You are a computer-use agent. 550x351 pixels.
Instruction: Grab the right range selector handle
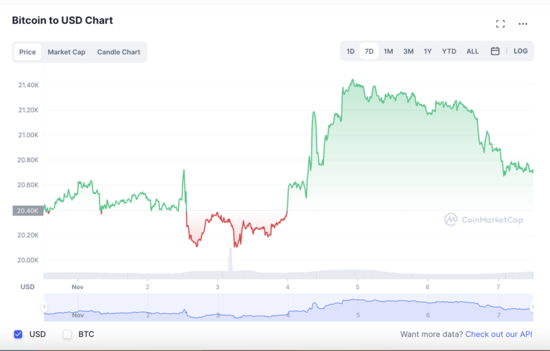tap(533, 307)
